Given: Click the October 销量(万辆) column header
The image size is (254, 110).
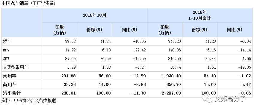Looking at the screenshot, I should (x=60, y=30).
